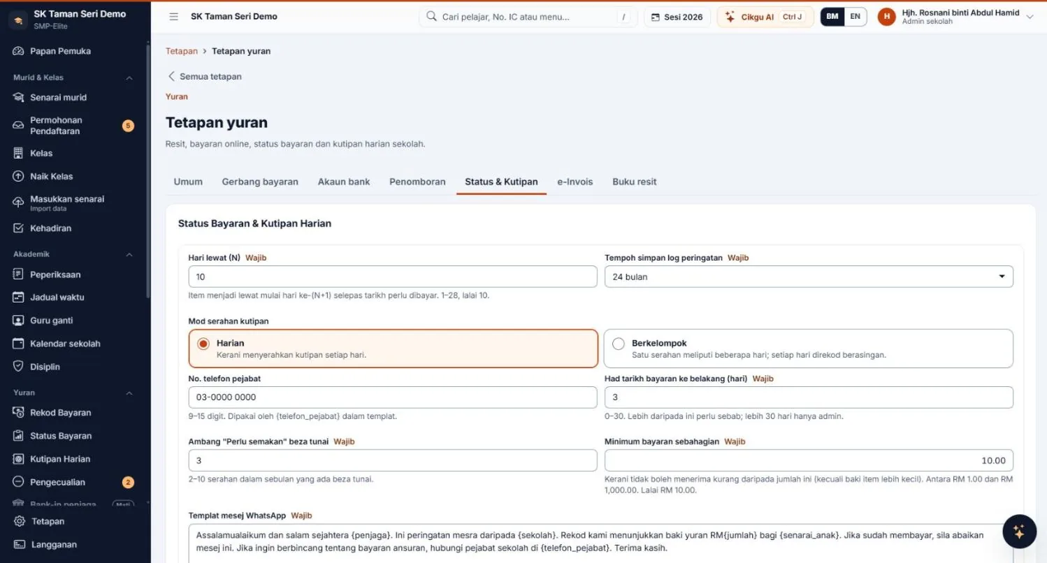Image resolution: width=1047 pixels, height=563 pixels.
Task: Open the Akaun bank tab
Action: [x=344, y=182]
